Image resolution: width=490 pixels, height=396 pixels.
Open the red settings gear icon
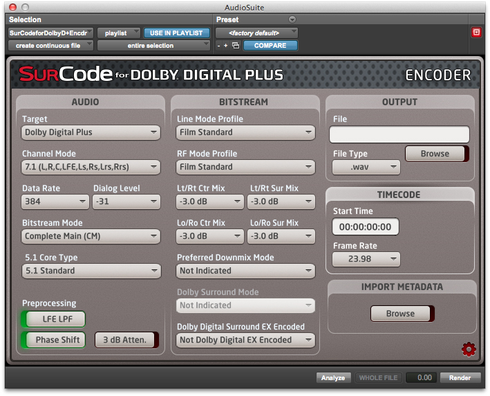coord(469,350)
